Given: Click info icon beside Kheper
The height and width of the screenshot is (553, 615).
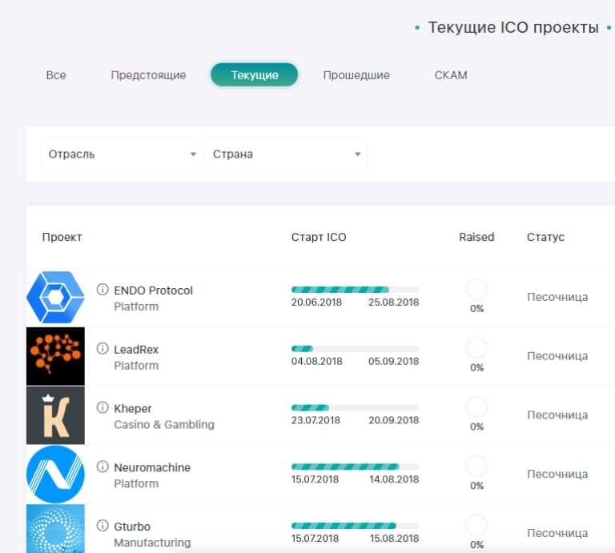Looking at the screenshot, I should pos(102,408).
